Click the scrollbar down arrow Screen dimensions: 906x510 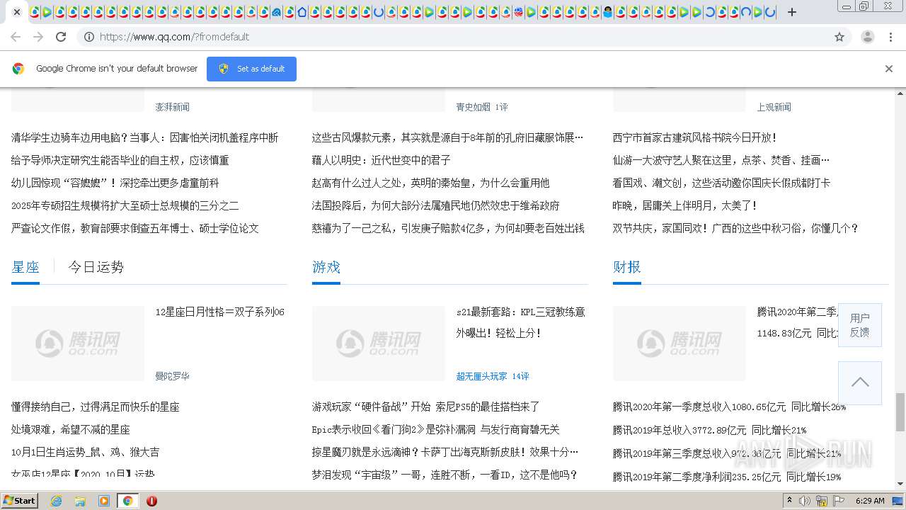(x=900, y=484)
